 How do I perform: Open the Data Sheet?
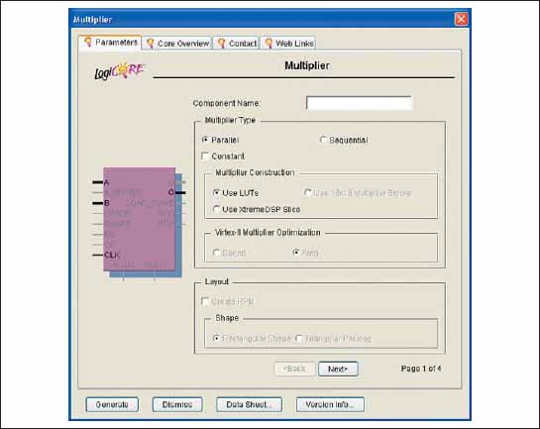249,404
